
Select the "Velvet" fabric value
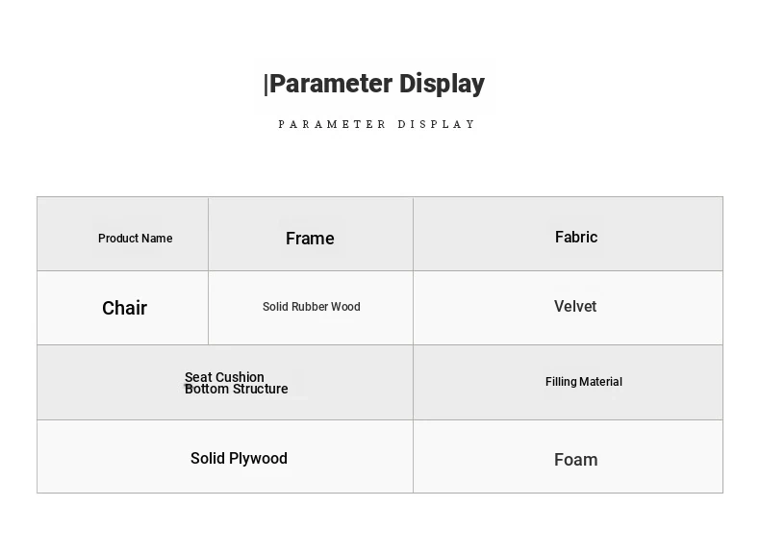coord(575,307)
